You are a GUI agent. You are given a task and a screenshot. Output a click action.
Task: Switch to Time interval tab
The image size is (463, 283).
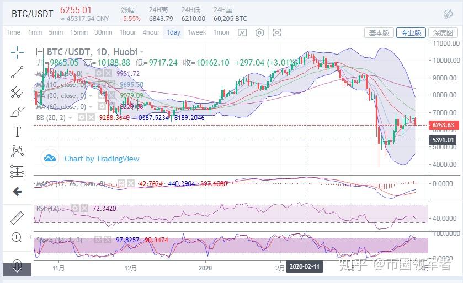tap(13, 32)
